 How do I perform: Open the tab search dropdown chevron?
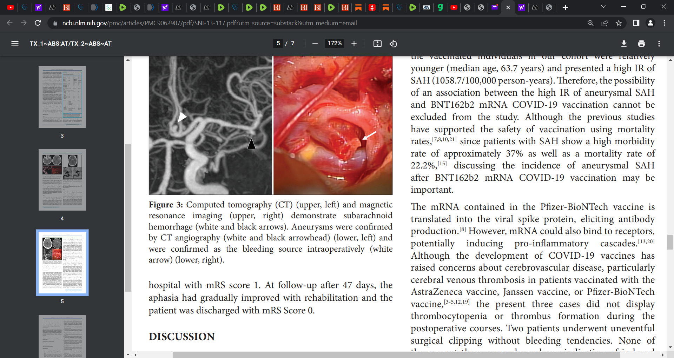[603, 7]
